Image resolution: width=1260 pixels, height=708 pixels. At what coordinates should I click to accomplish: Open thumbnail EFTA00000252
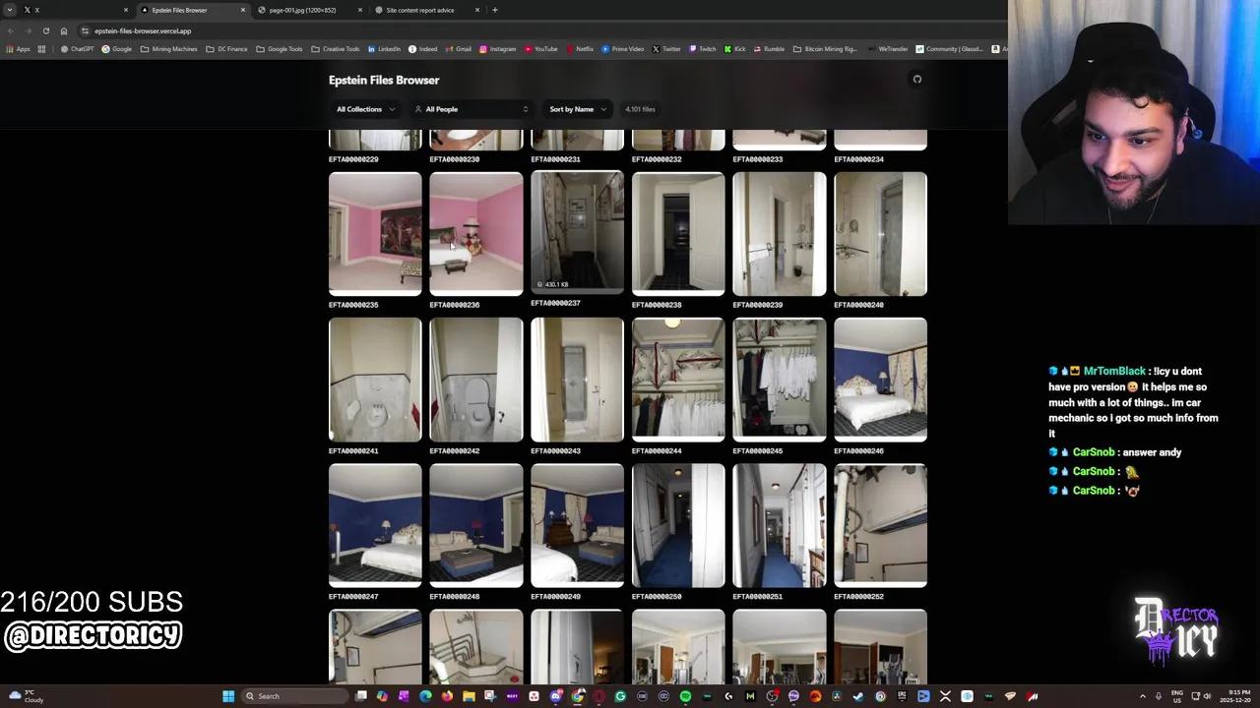tap(880, 525)
